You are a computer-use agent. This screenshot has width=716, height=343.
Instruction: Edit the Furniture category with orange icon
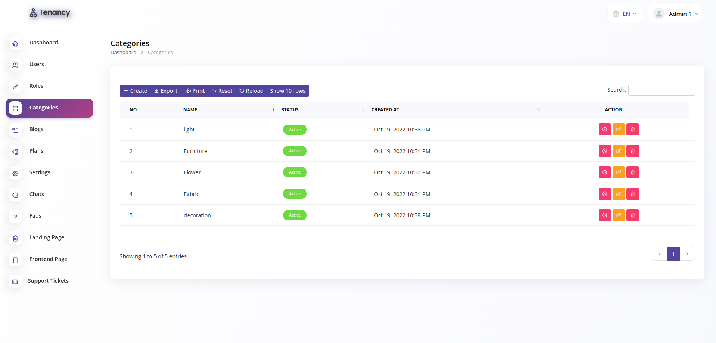618,151
